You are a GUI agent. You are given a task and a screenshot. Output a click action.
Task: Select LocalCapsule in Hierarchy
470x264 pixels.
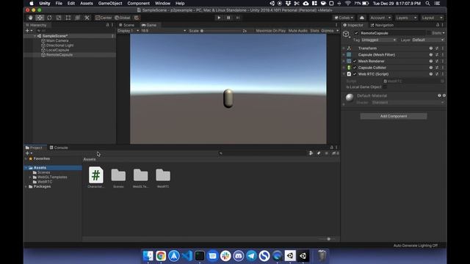(57, 51)
